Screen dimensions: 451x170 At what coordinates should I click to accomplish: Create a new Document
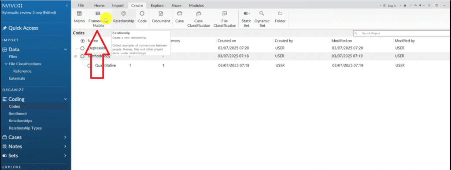tap(161, 17)
